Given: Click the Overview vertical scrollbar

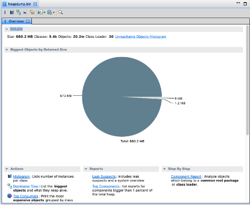Looking at the screenshot, I should tap(247, 80).
